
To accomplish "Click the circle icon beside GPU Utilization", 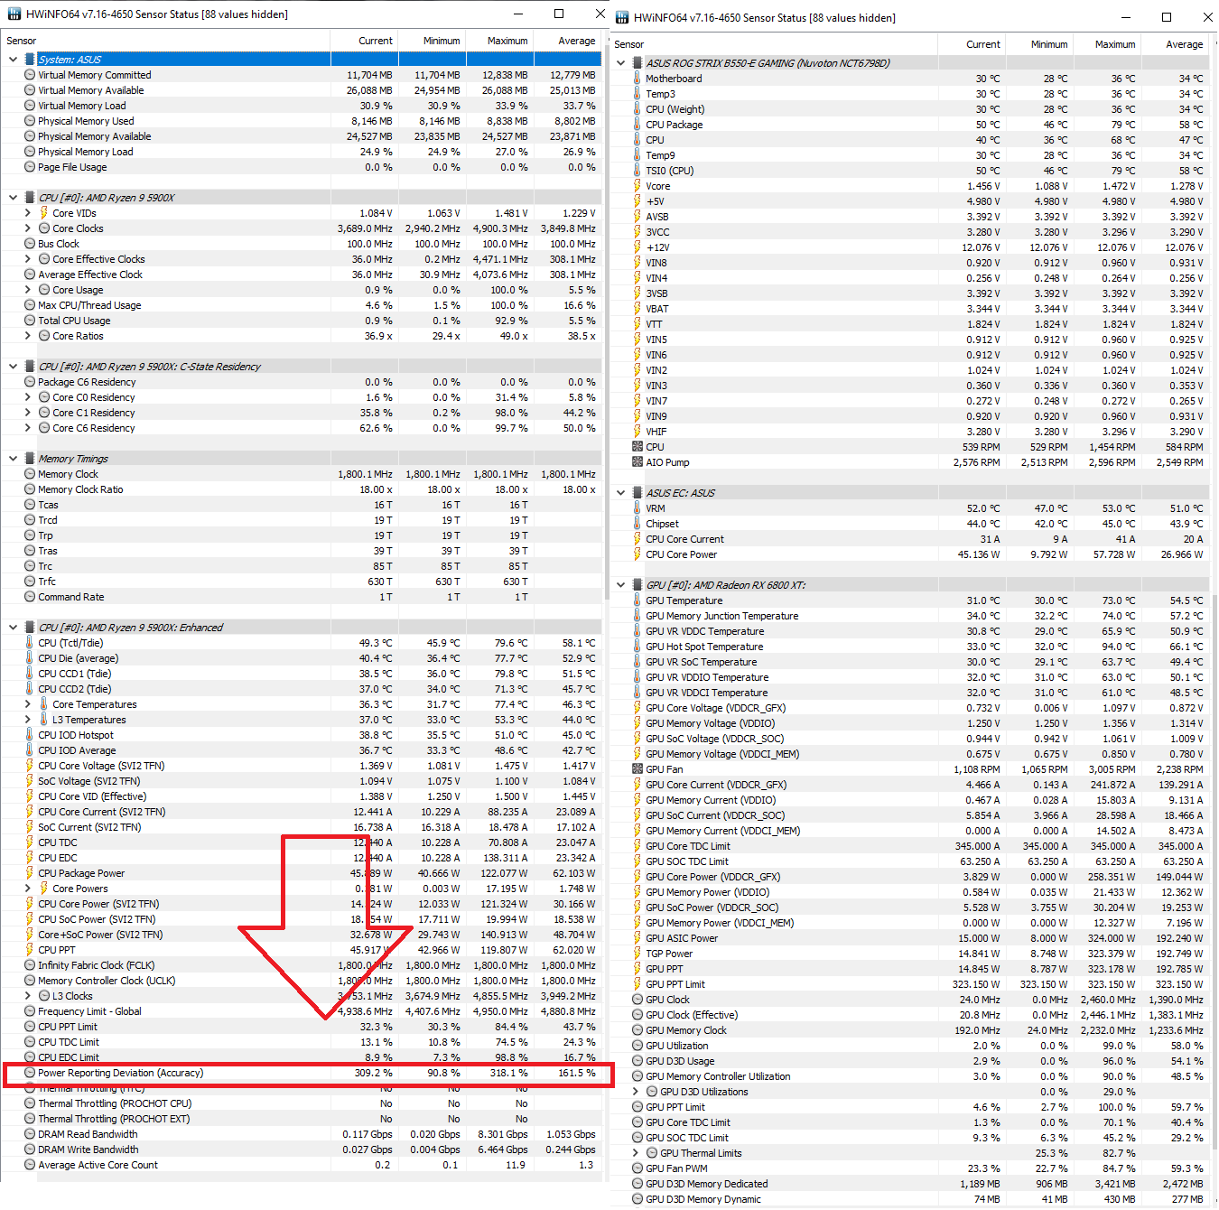I will [x=637, y=1046].
